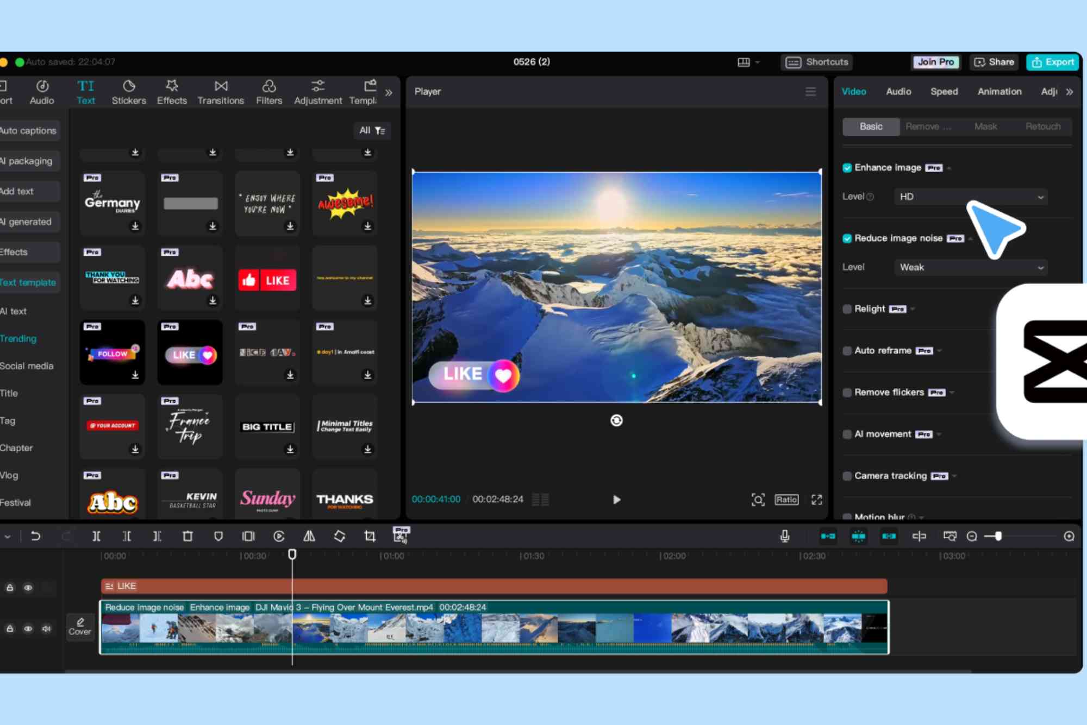Switch to the Mask tab

pos(985,127)
